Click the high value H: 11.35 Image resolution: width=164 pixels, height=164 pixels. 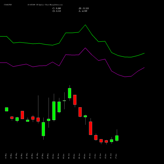pos(84,8)
